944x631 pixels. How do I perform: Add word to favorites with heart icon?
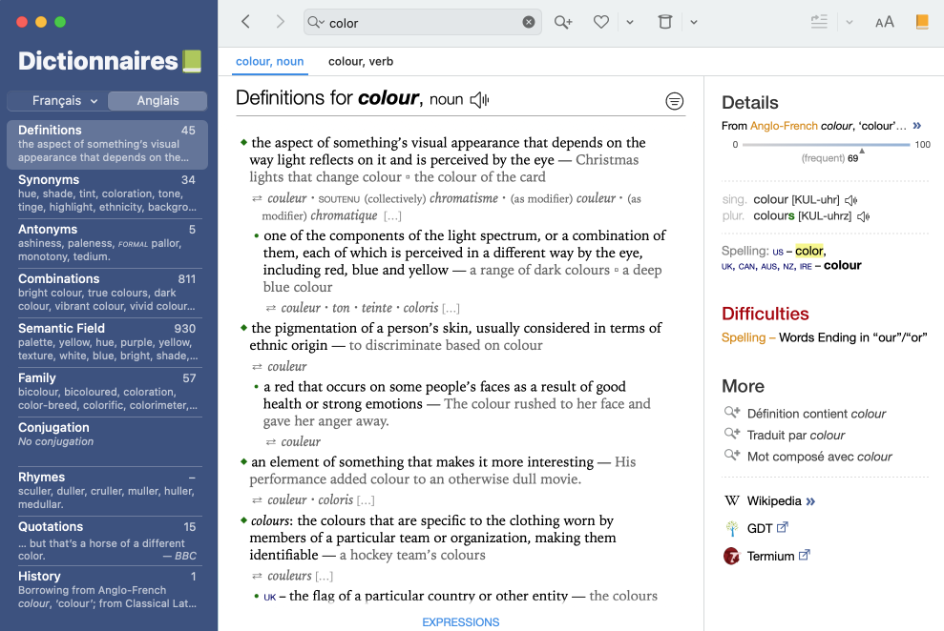tap(600, 22)
